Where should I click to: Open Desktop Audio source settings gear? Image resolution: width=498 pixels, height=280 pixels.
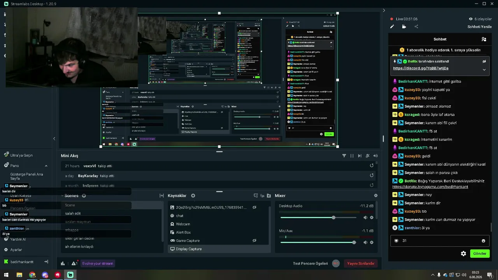[372, 217]
